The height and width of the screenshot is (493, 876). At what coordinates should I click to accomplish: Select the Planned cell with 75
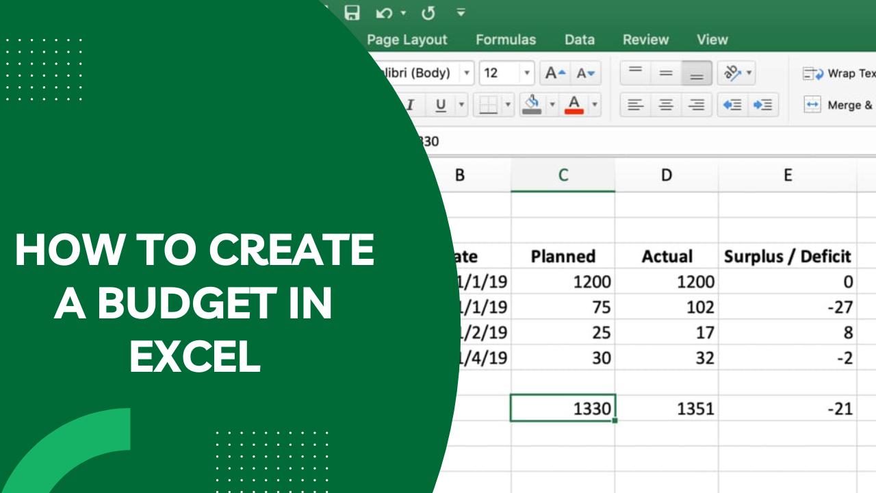click(563, 307)
